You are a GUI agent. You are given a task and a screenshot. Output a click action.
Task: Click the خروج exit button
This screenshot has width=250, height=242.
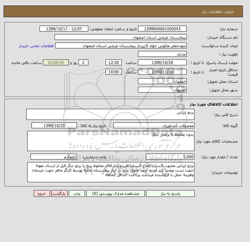point(42,193)
